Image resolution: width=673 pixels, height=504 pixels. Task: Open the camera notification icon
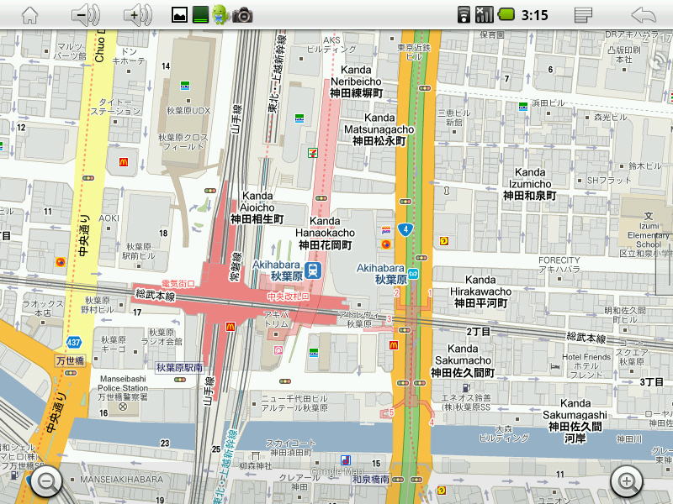[x=242, y=15]
